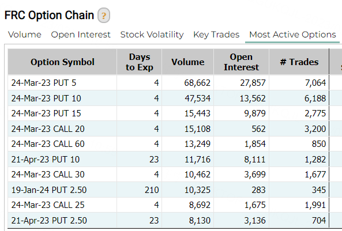Click volume value 8,692
The width and height of the screenshot is (342, 231).
[x=200, y=205]
